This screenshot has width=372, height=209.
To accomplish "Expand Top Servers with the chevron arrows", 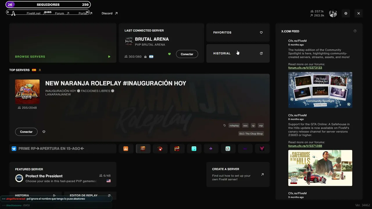I will (40, 70).
